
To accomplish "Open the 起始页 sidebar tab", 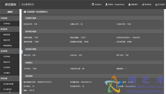I will pyautogui.click(x=10, y=12).
